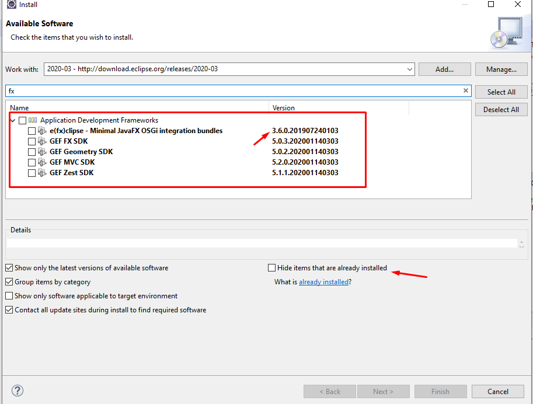Click the GEF MVC SDK feature icon

[x=42, y=162]
